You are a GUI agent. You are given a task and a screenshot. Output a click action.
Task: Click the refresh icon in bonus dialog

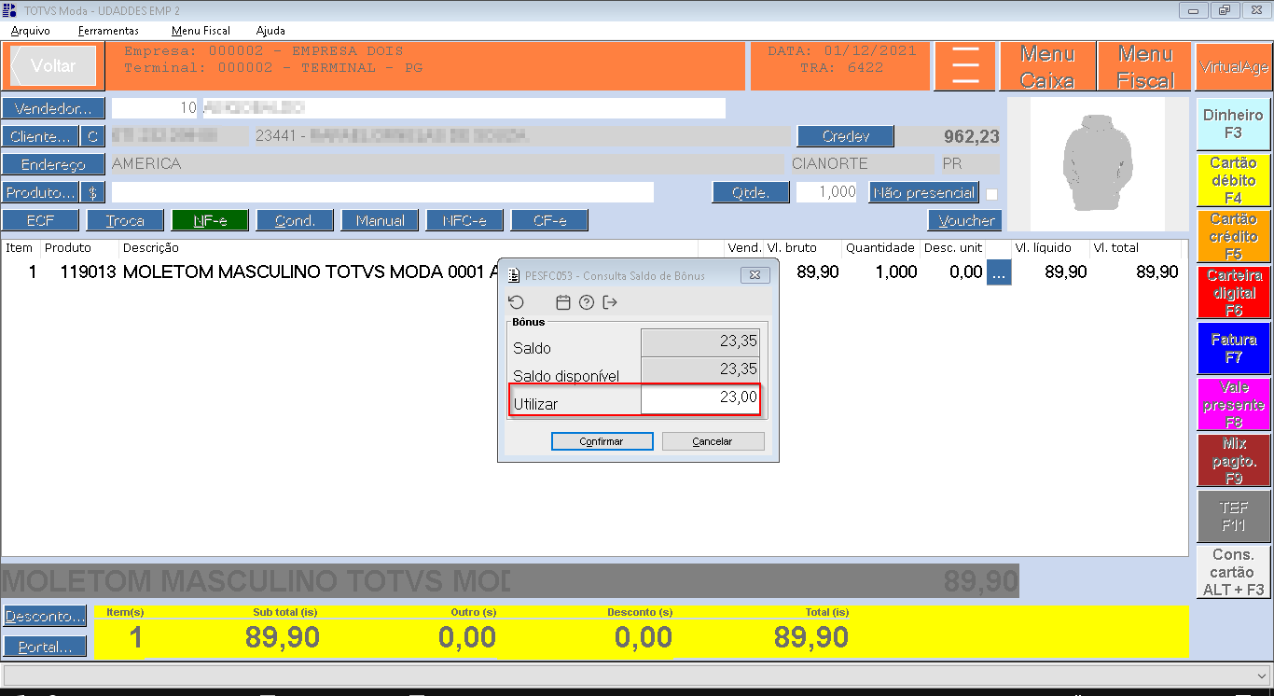(516, 302)
